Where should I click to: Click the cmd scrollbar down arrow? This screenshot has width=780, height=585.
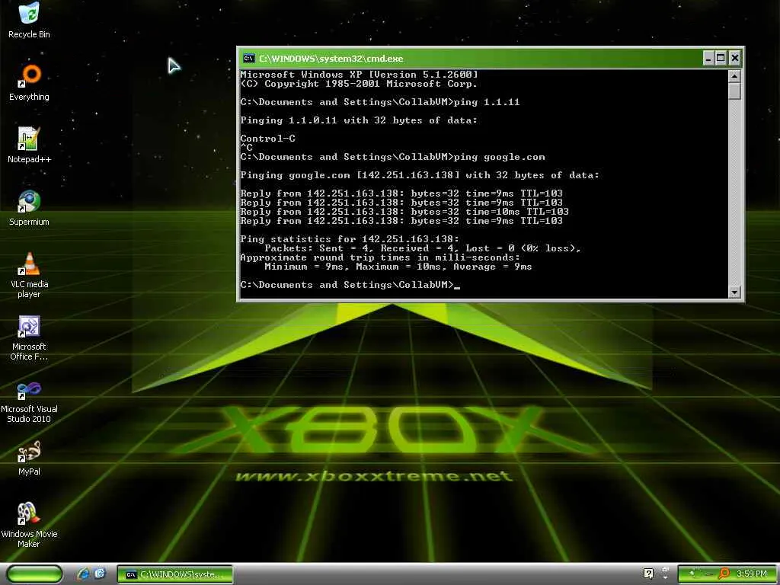tap(734, 292)
